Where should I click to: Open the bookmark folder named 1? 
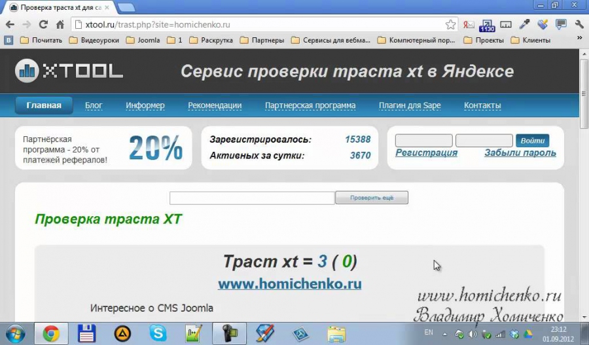tap(175, 40)
